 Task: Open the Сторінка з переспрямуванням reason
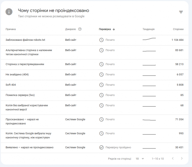click(x=25, y=64)
